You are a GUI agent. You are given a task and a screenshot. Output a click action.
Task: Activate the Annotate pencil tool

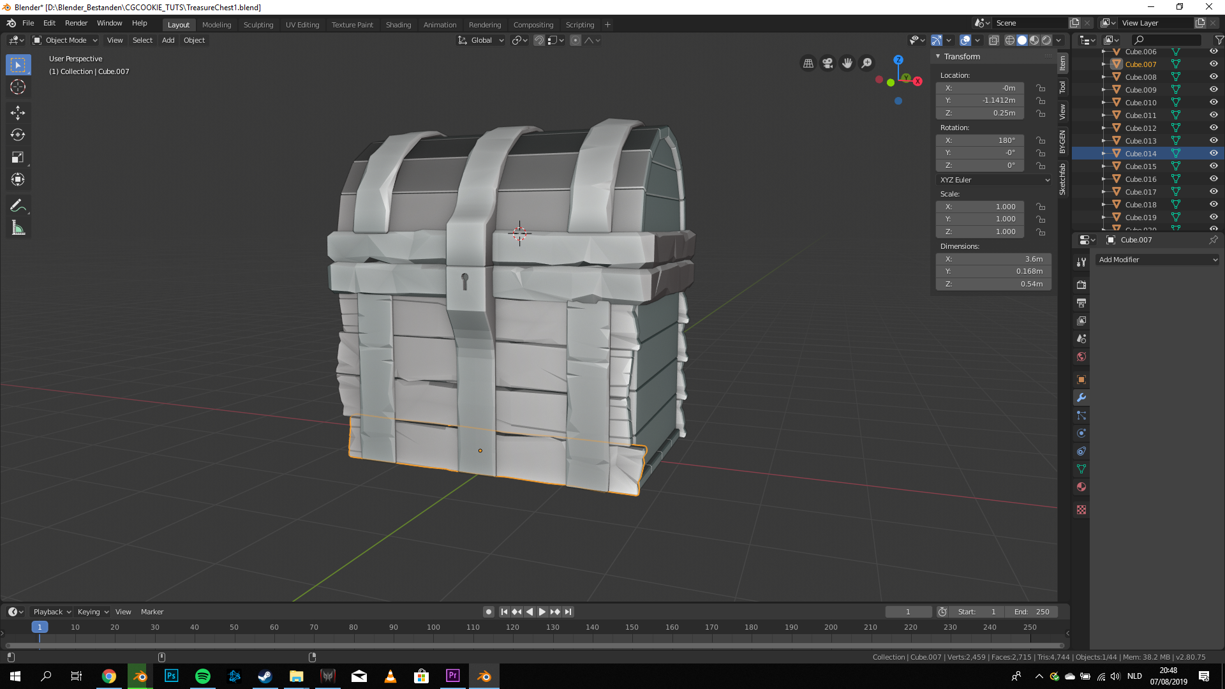coord(18,205)
